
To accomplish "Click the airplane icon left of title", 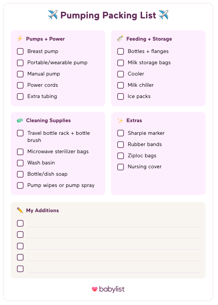I will pos(53,15).
